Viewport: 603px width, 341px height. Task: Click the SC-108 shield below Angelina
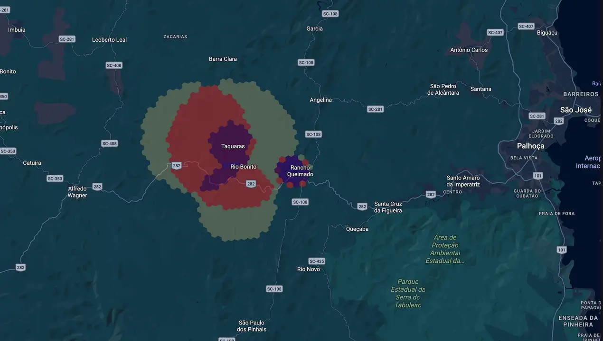pos(313,135)
